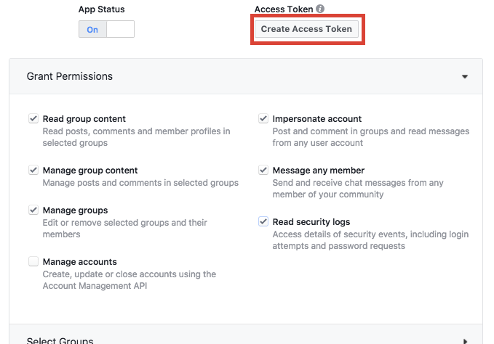
Task: Uncheck the Manage groups checkbox
Action: point(33,210)
